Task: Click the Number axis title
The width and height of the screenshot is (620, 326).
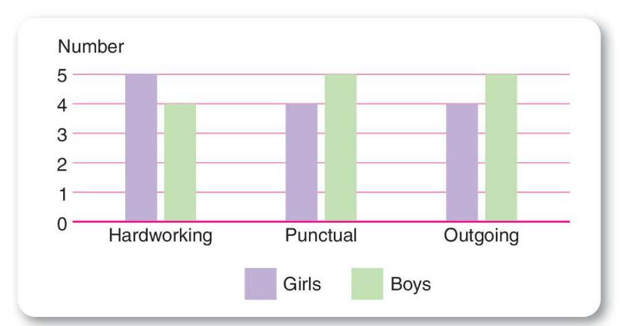Action: (x=91, y=46)
